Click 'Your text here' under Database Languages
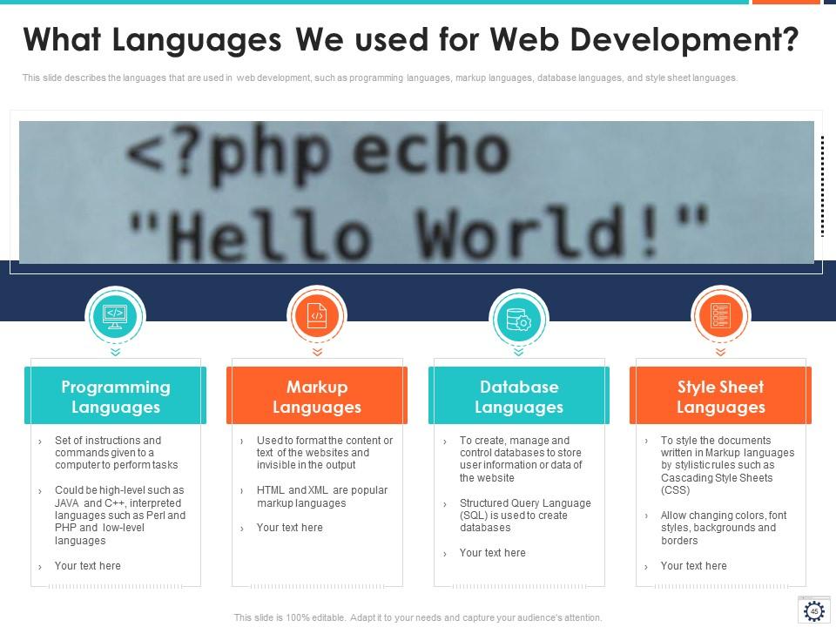 click(x=493, y=552)
